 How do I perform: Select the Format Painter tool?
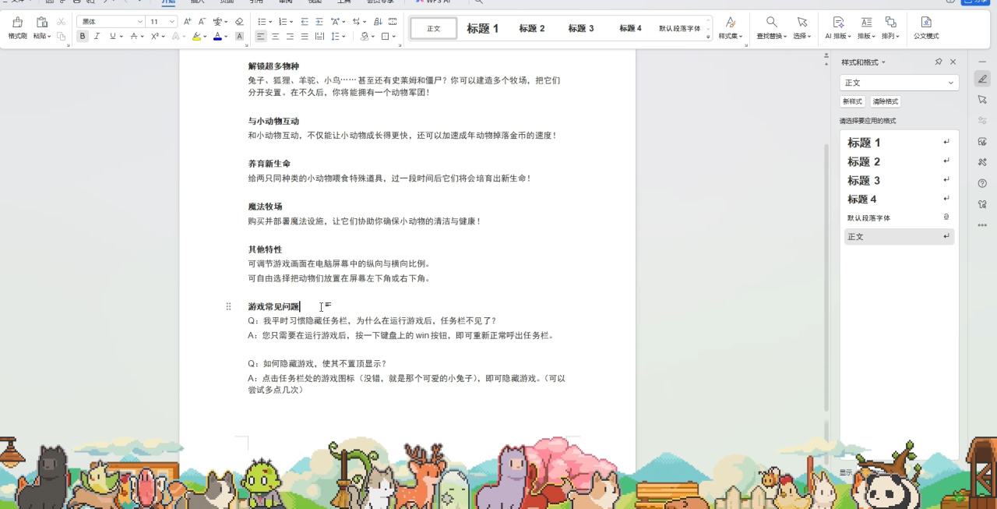(x=16, y=27)
